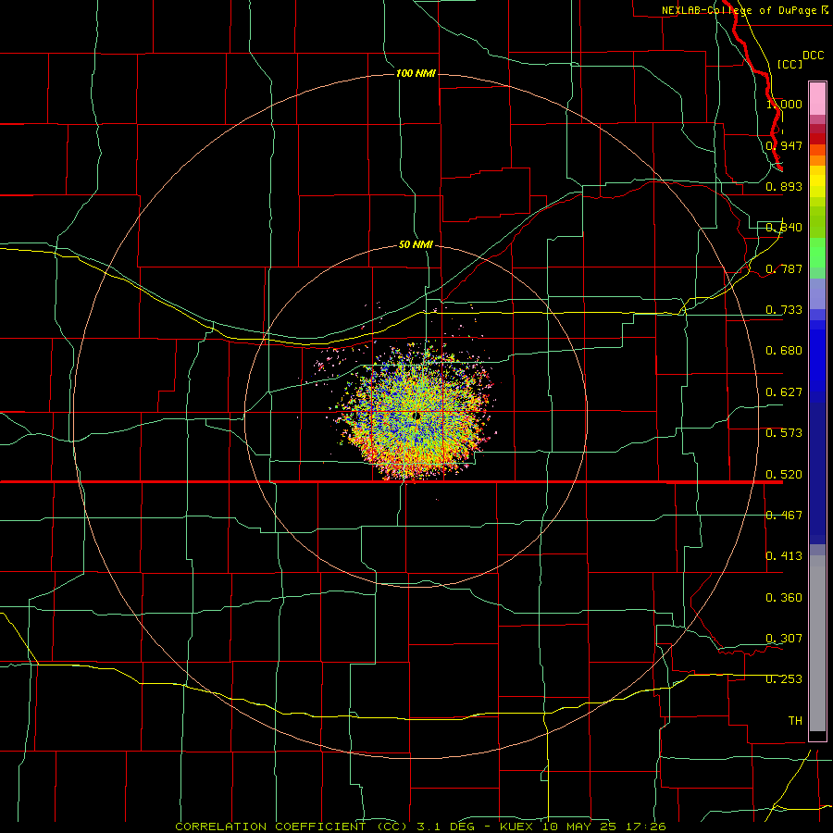Click the 0.307 legend value
833x833 pixels.
(784, 639)
